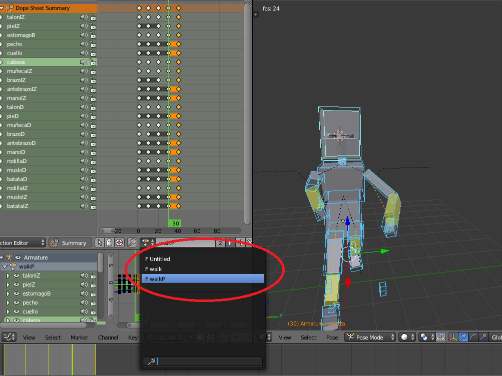Viewport: 502px width, 376px height.
Task: Click the current frame 30 marker
Action: pyautogui.click(x=175, y=223)
